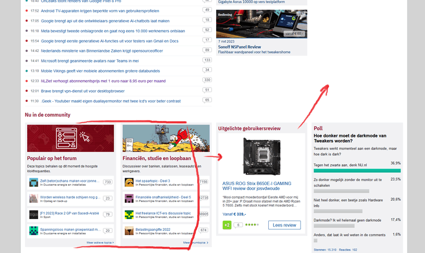Open Het spaartopic - Deel 3
This screenshot has width=425, height=253.
pos(153,181)
